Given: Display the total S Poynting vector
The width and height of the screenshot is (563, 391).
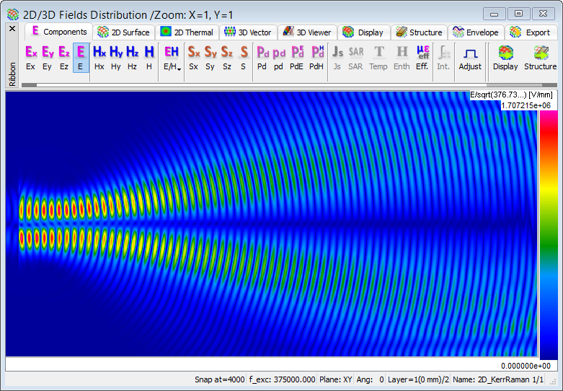Looking at the screenshot, I should (243, 57).
